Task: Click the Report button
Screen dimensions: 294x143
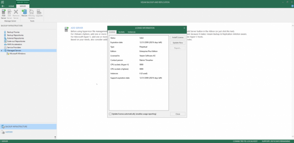Action: [178, 48]
